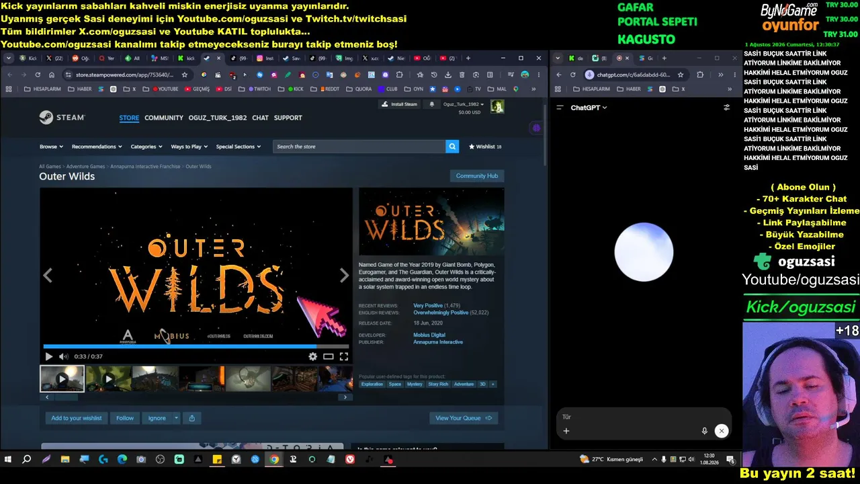860x484 pixels.
Task: Toggle the ChatGPT sidebar menu
Action: pyautogui.click(x=560, y=108)
